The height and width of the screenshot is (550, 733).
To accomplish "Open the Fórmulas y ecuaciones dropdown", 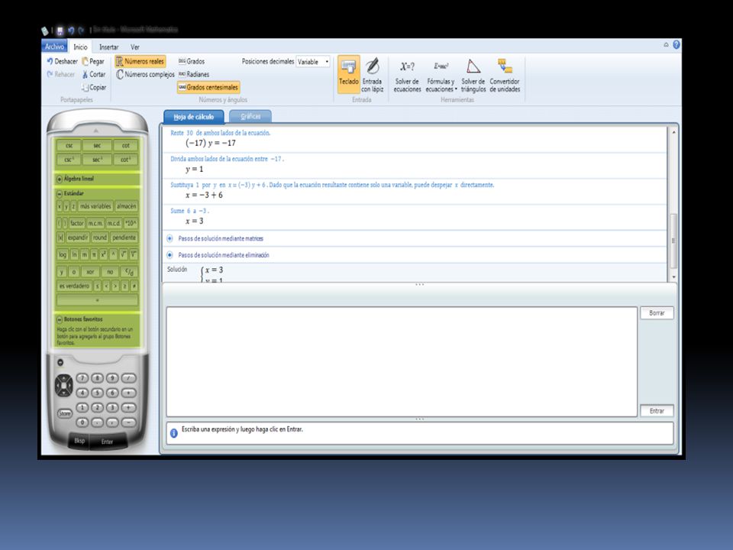I will click(441, 76).
